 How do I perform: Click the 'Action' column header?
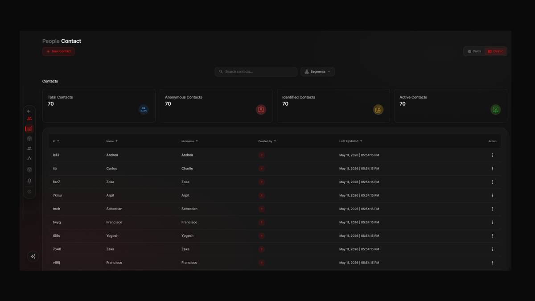(x=492, y=141)
